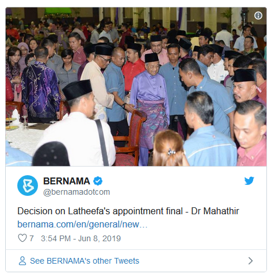Click the BERNAMA display name

tap(67, 181)
